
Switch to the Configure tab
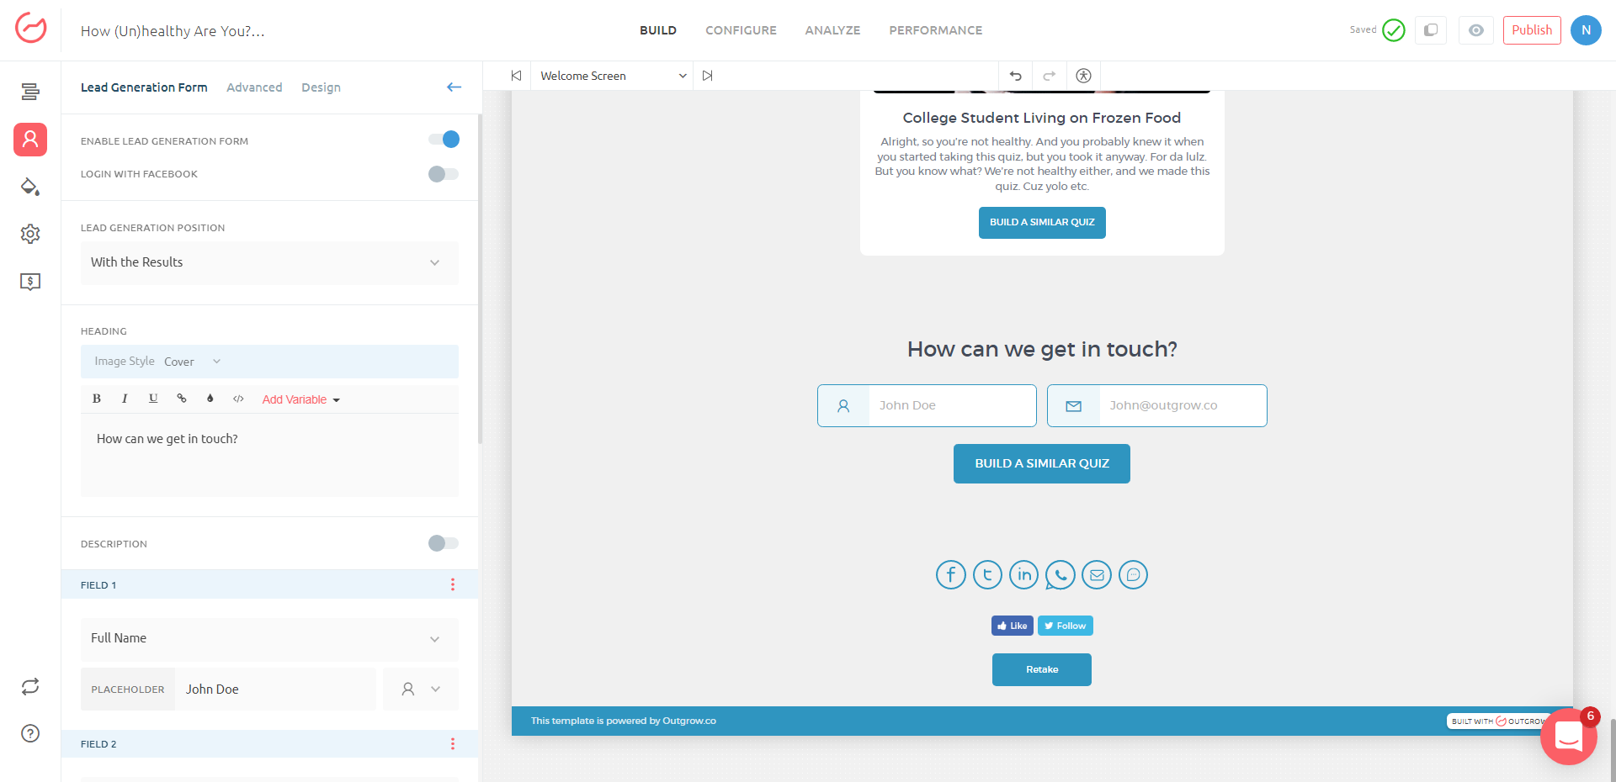(741, 30)
